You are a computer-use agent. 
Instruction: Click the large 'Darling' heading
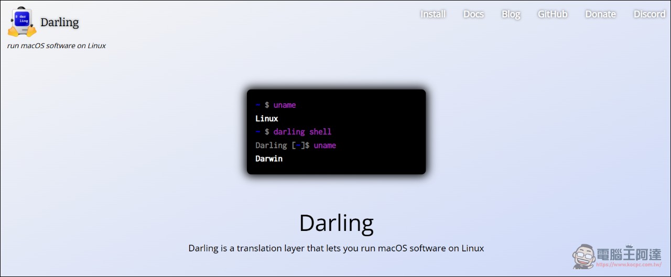tap(336, 223)
